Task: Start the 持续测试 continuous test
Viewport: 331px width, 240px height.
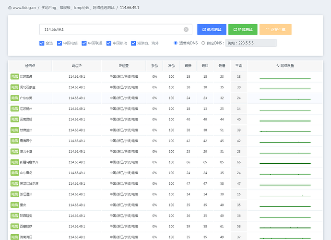Action: point(243,30)
